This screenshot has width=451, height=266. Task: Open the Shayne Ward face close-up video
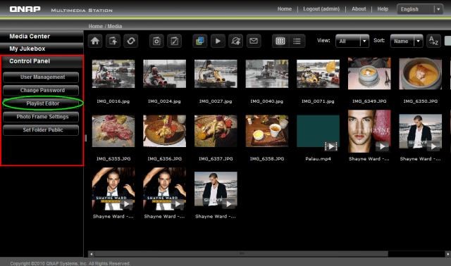click(x=369, y=131)
